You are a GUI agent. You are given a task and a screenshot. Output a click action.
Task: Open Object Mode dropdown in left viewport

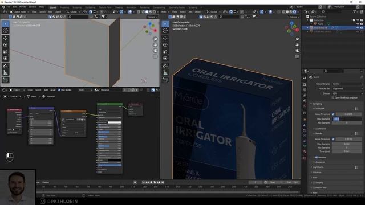(19, 11)
